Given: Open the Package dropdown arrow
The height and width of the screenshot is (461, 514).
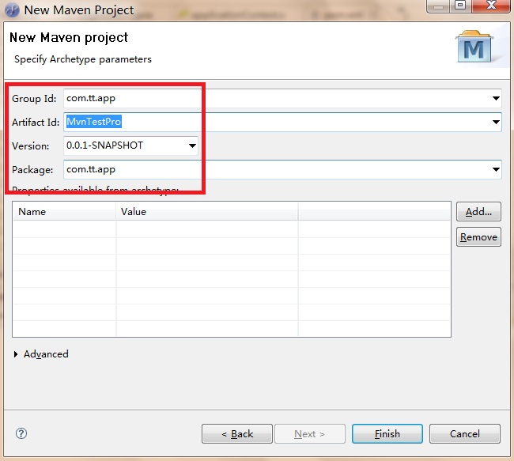Looking at the screenshot, I should pyautogui.click(x=496, y=169).
